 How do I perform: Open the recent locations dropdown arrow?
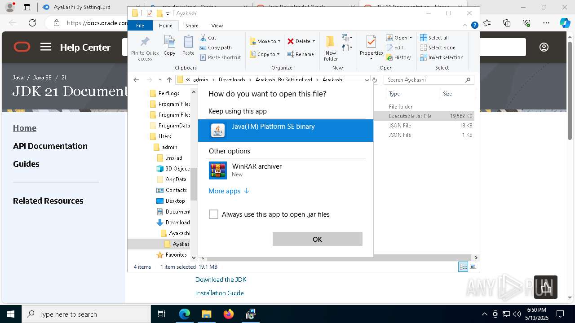[160, 80]
